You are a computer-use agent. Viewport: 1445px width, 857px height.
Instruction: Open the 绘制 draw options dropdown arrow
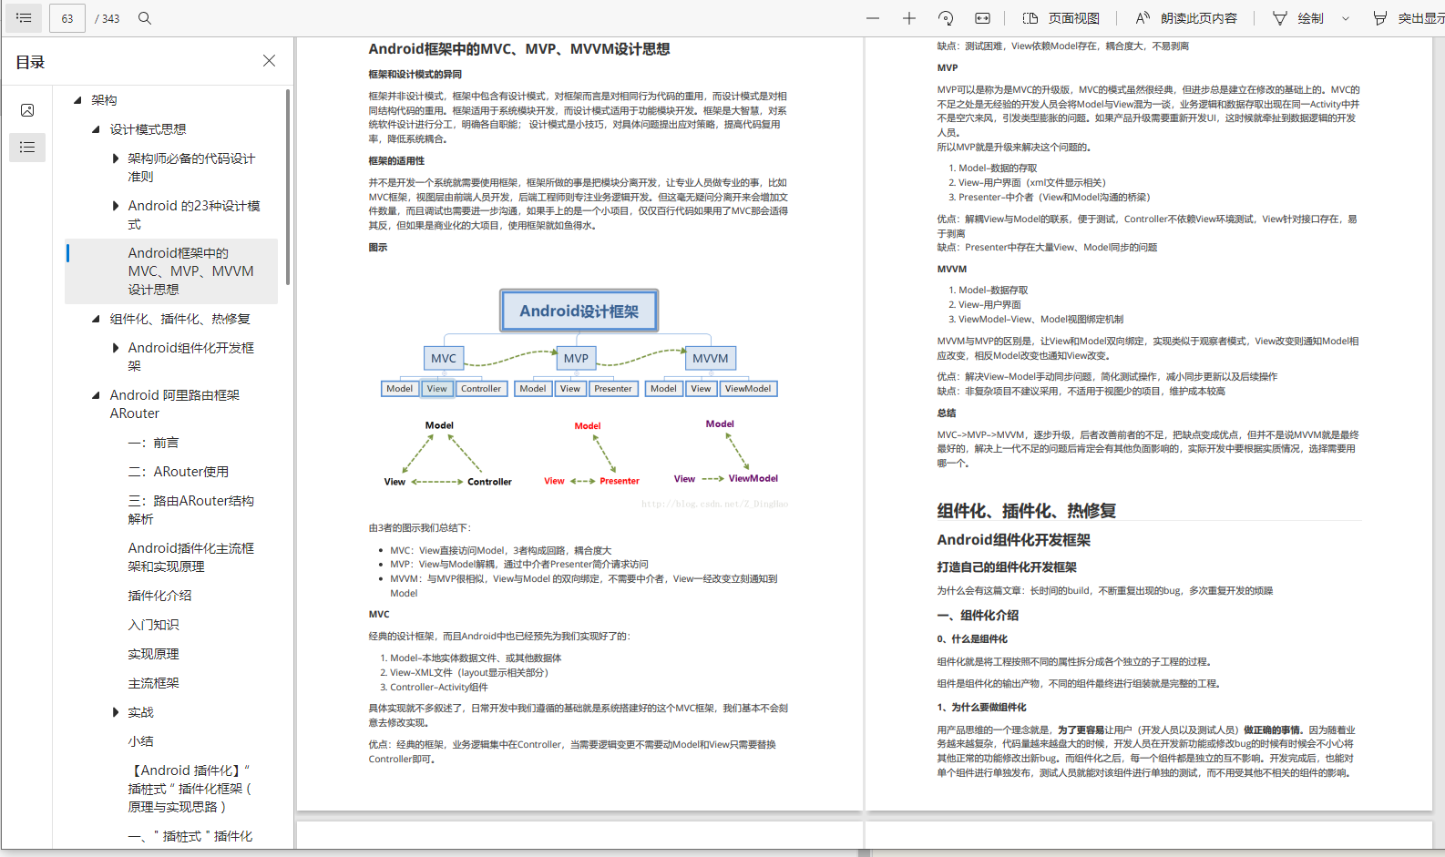pos(1346,18)
